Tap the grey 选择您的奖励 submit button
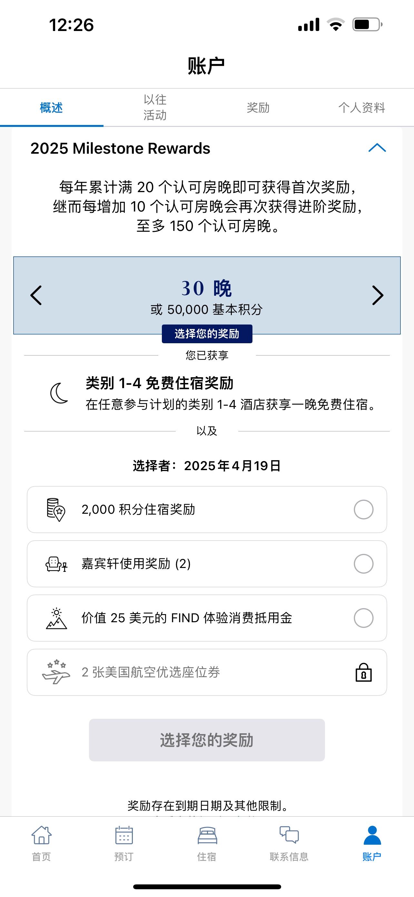Screen dimensions: 414x897 point(207,740)
